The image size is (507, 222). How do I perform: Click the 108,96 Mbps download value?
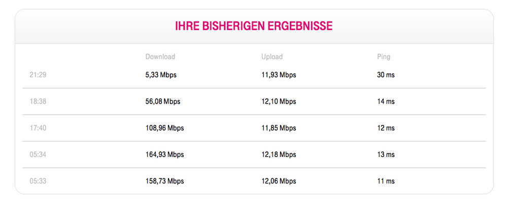pyautogui.click(x=164, y=128)
